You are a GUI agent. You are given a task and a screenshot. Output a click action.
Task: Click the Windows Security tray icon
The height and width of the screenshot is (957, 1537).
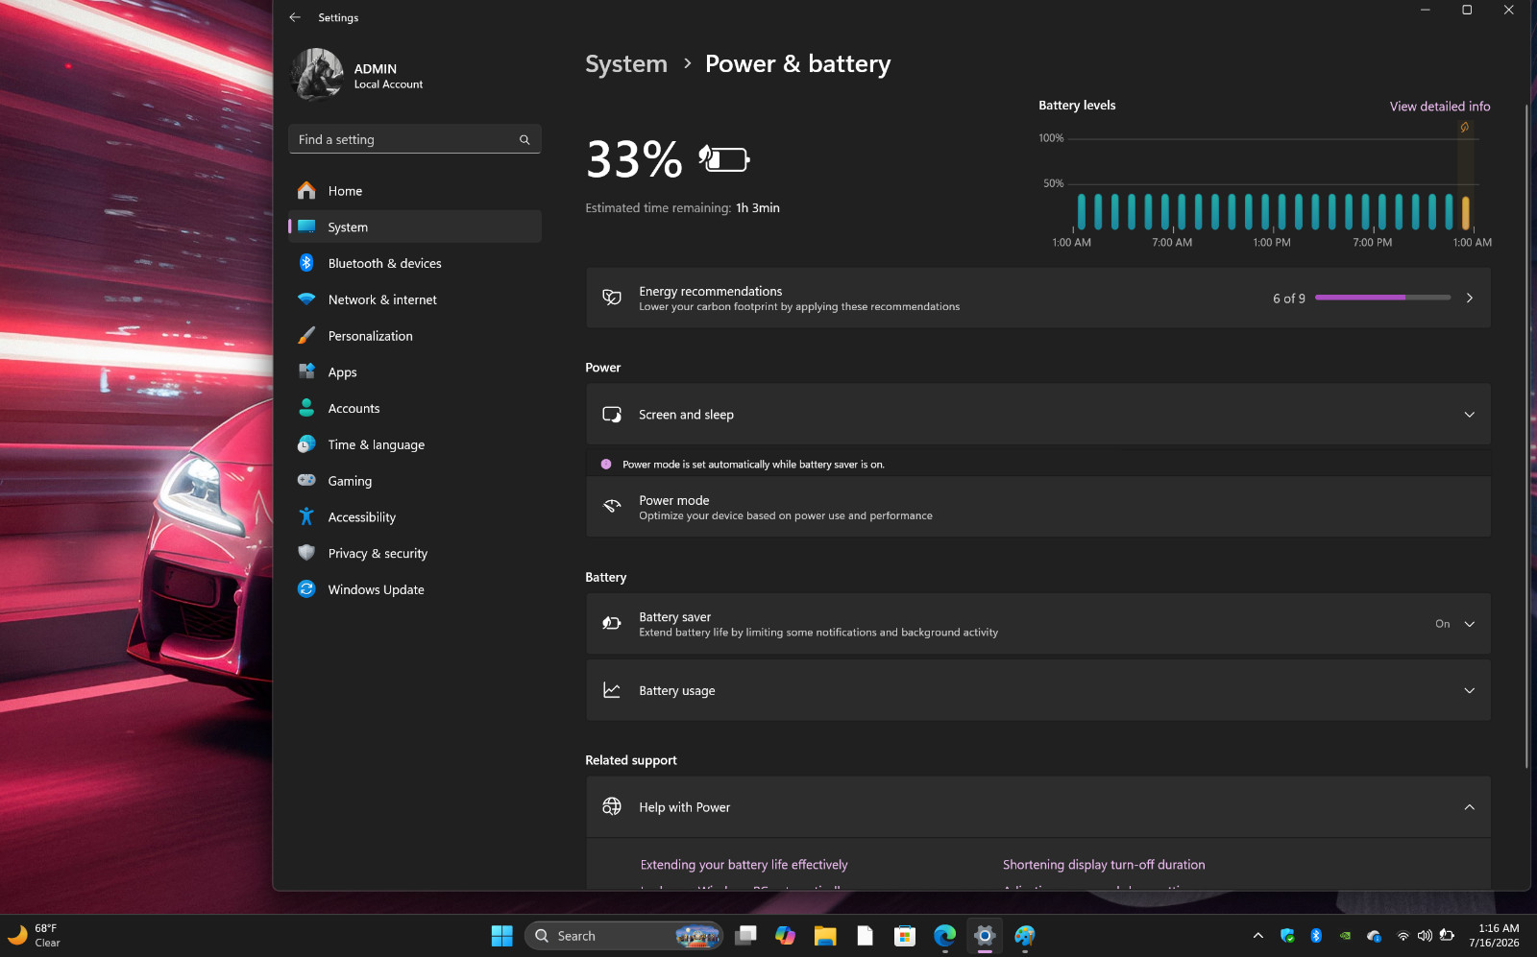coord(1287,936)
